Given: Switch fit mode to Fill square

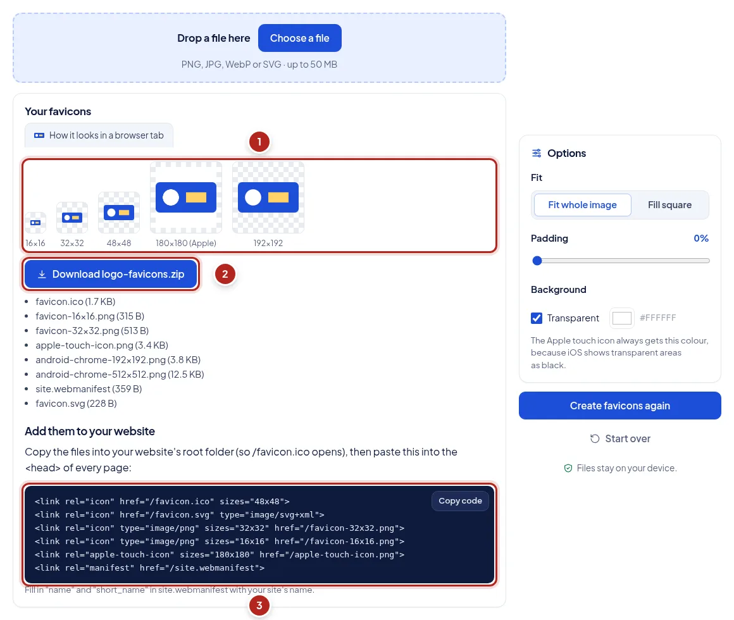Looking at the screenshot, I should [x=669, y=205].
